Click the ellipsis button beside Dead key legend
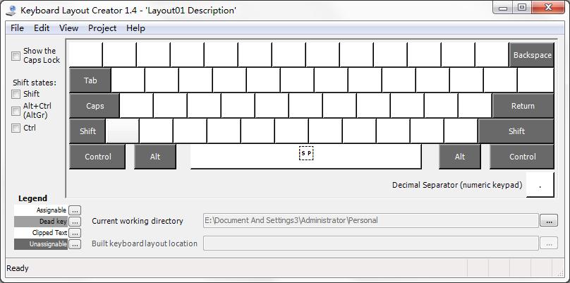The height and width of the screenshot is (283, 570). [75, 222]
